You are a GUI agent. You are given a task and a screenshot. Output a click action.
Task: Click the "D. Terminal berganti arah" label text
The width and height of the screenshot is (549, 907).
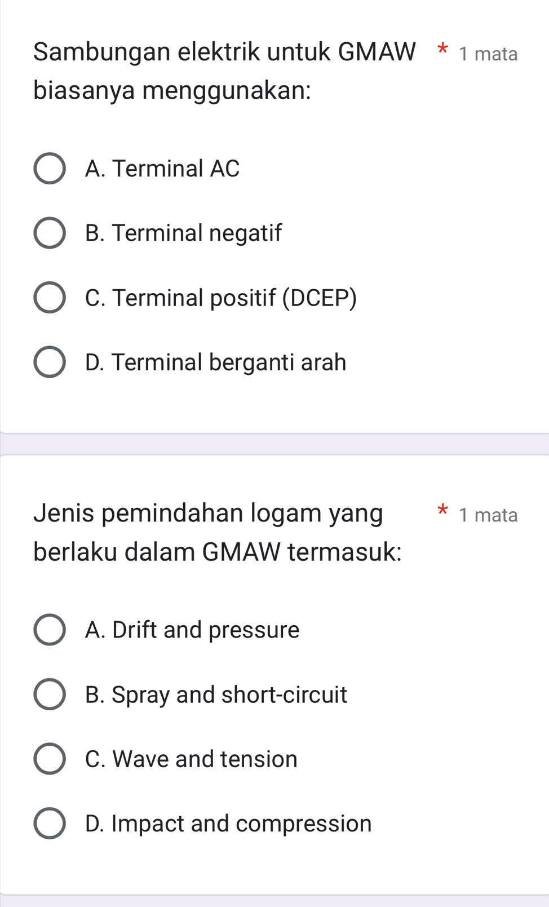click(216, 362)
